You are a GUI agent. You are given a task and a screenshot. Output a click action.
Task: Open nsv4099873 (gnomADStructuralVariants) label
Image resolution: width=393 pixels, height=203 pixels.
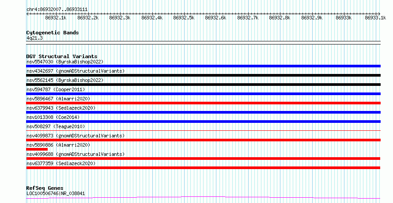point(76,136)
